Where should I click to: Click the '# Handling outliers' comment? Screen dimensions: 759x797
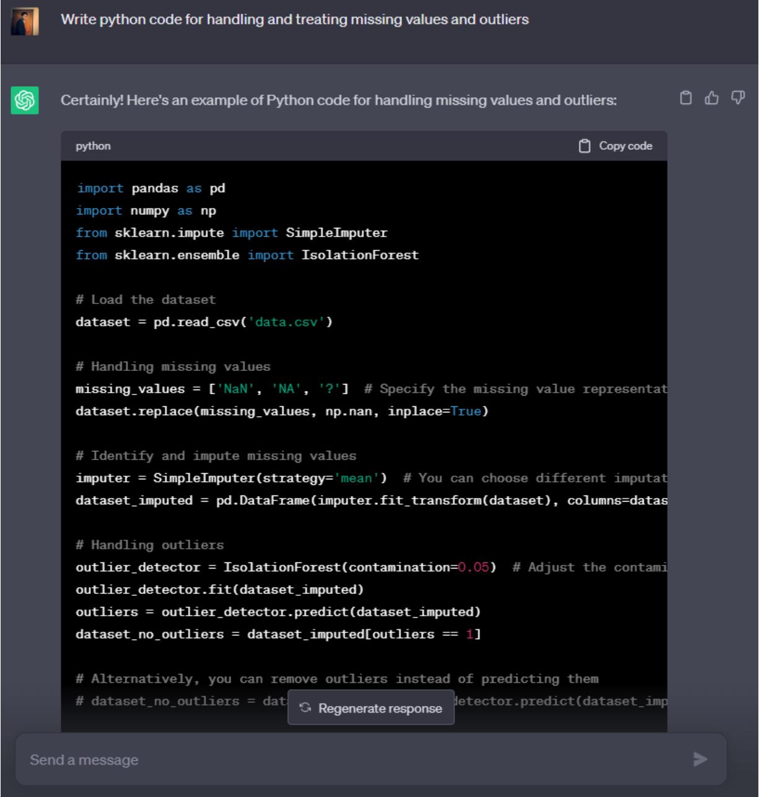coord(149,545)
